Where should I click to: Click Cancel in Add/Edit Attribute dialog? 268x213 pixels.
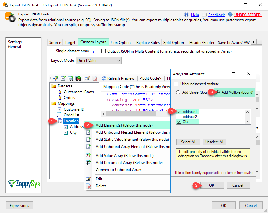click(238, 185)
